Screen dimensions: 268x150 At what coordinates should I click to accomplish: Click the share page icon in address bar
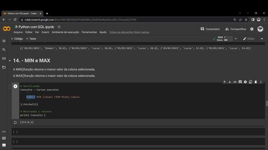(x=240, y=20)
